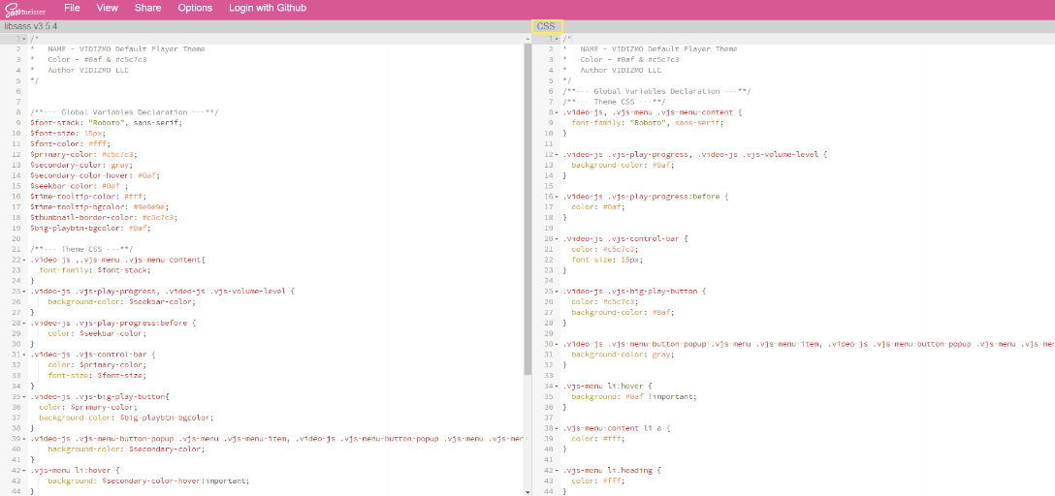Open the Share menu
Image resolution: width=1055 pixels, height=496 pixels.
(148, 8)
